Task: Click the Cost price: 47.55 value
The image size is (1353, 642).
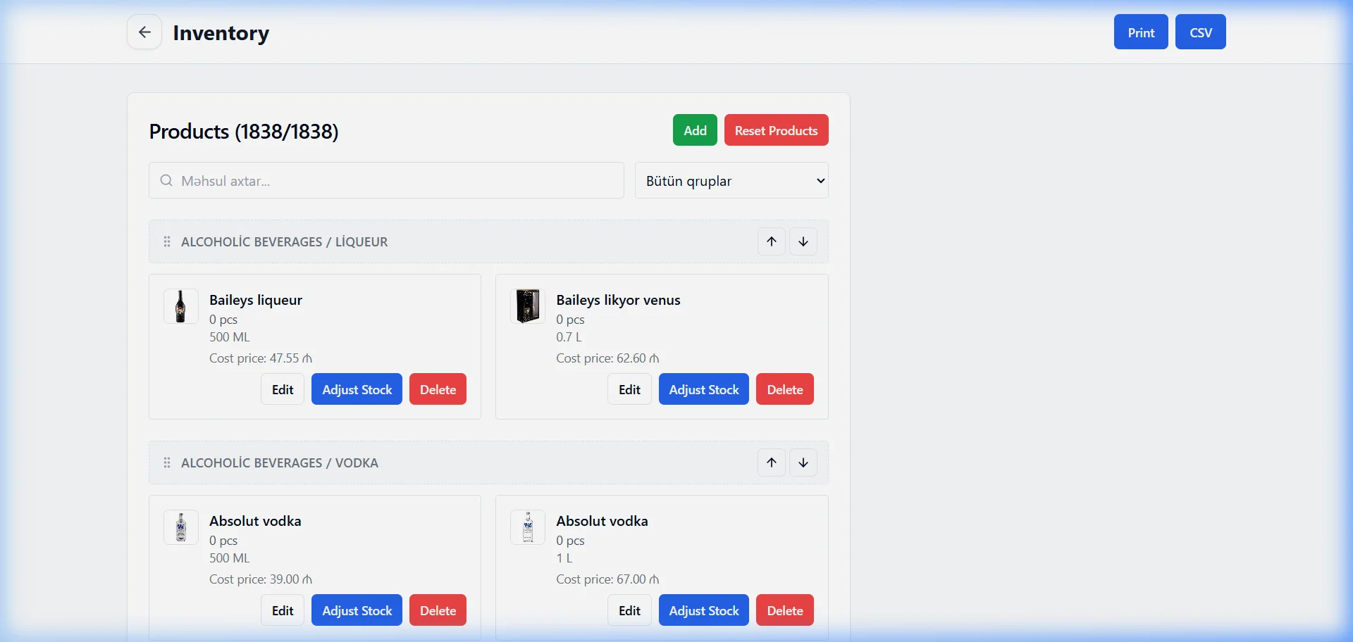Action: (261, 358)
